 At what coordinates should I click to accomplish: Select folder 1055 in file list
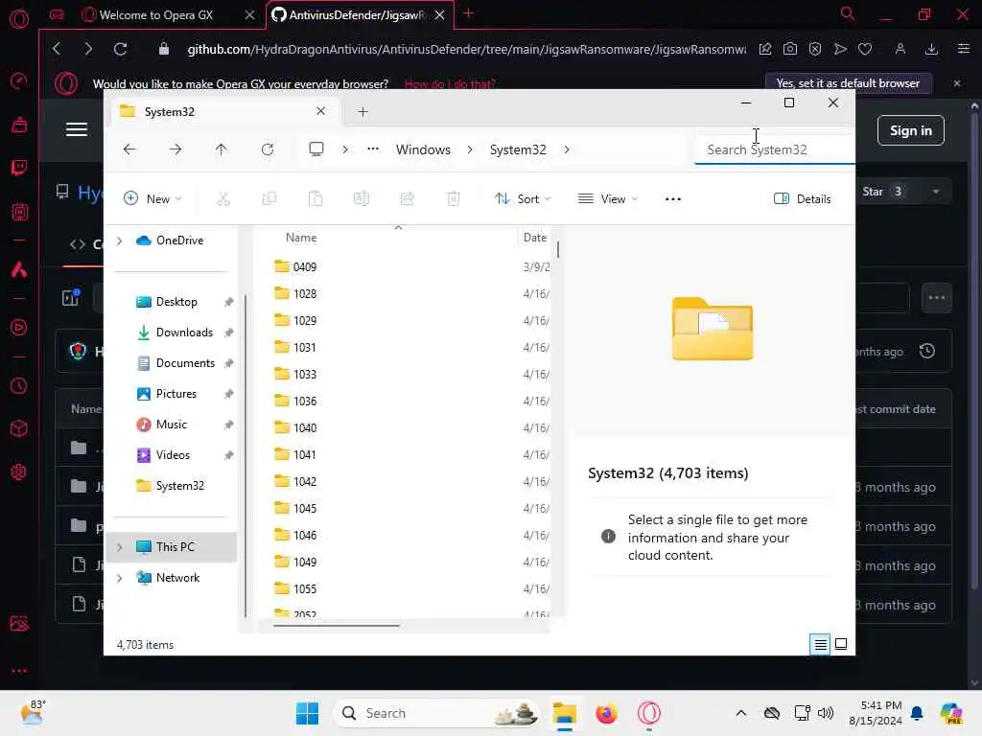[305, 589]
